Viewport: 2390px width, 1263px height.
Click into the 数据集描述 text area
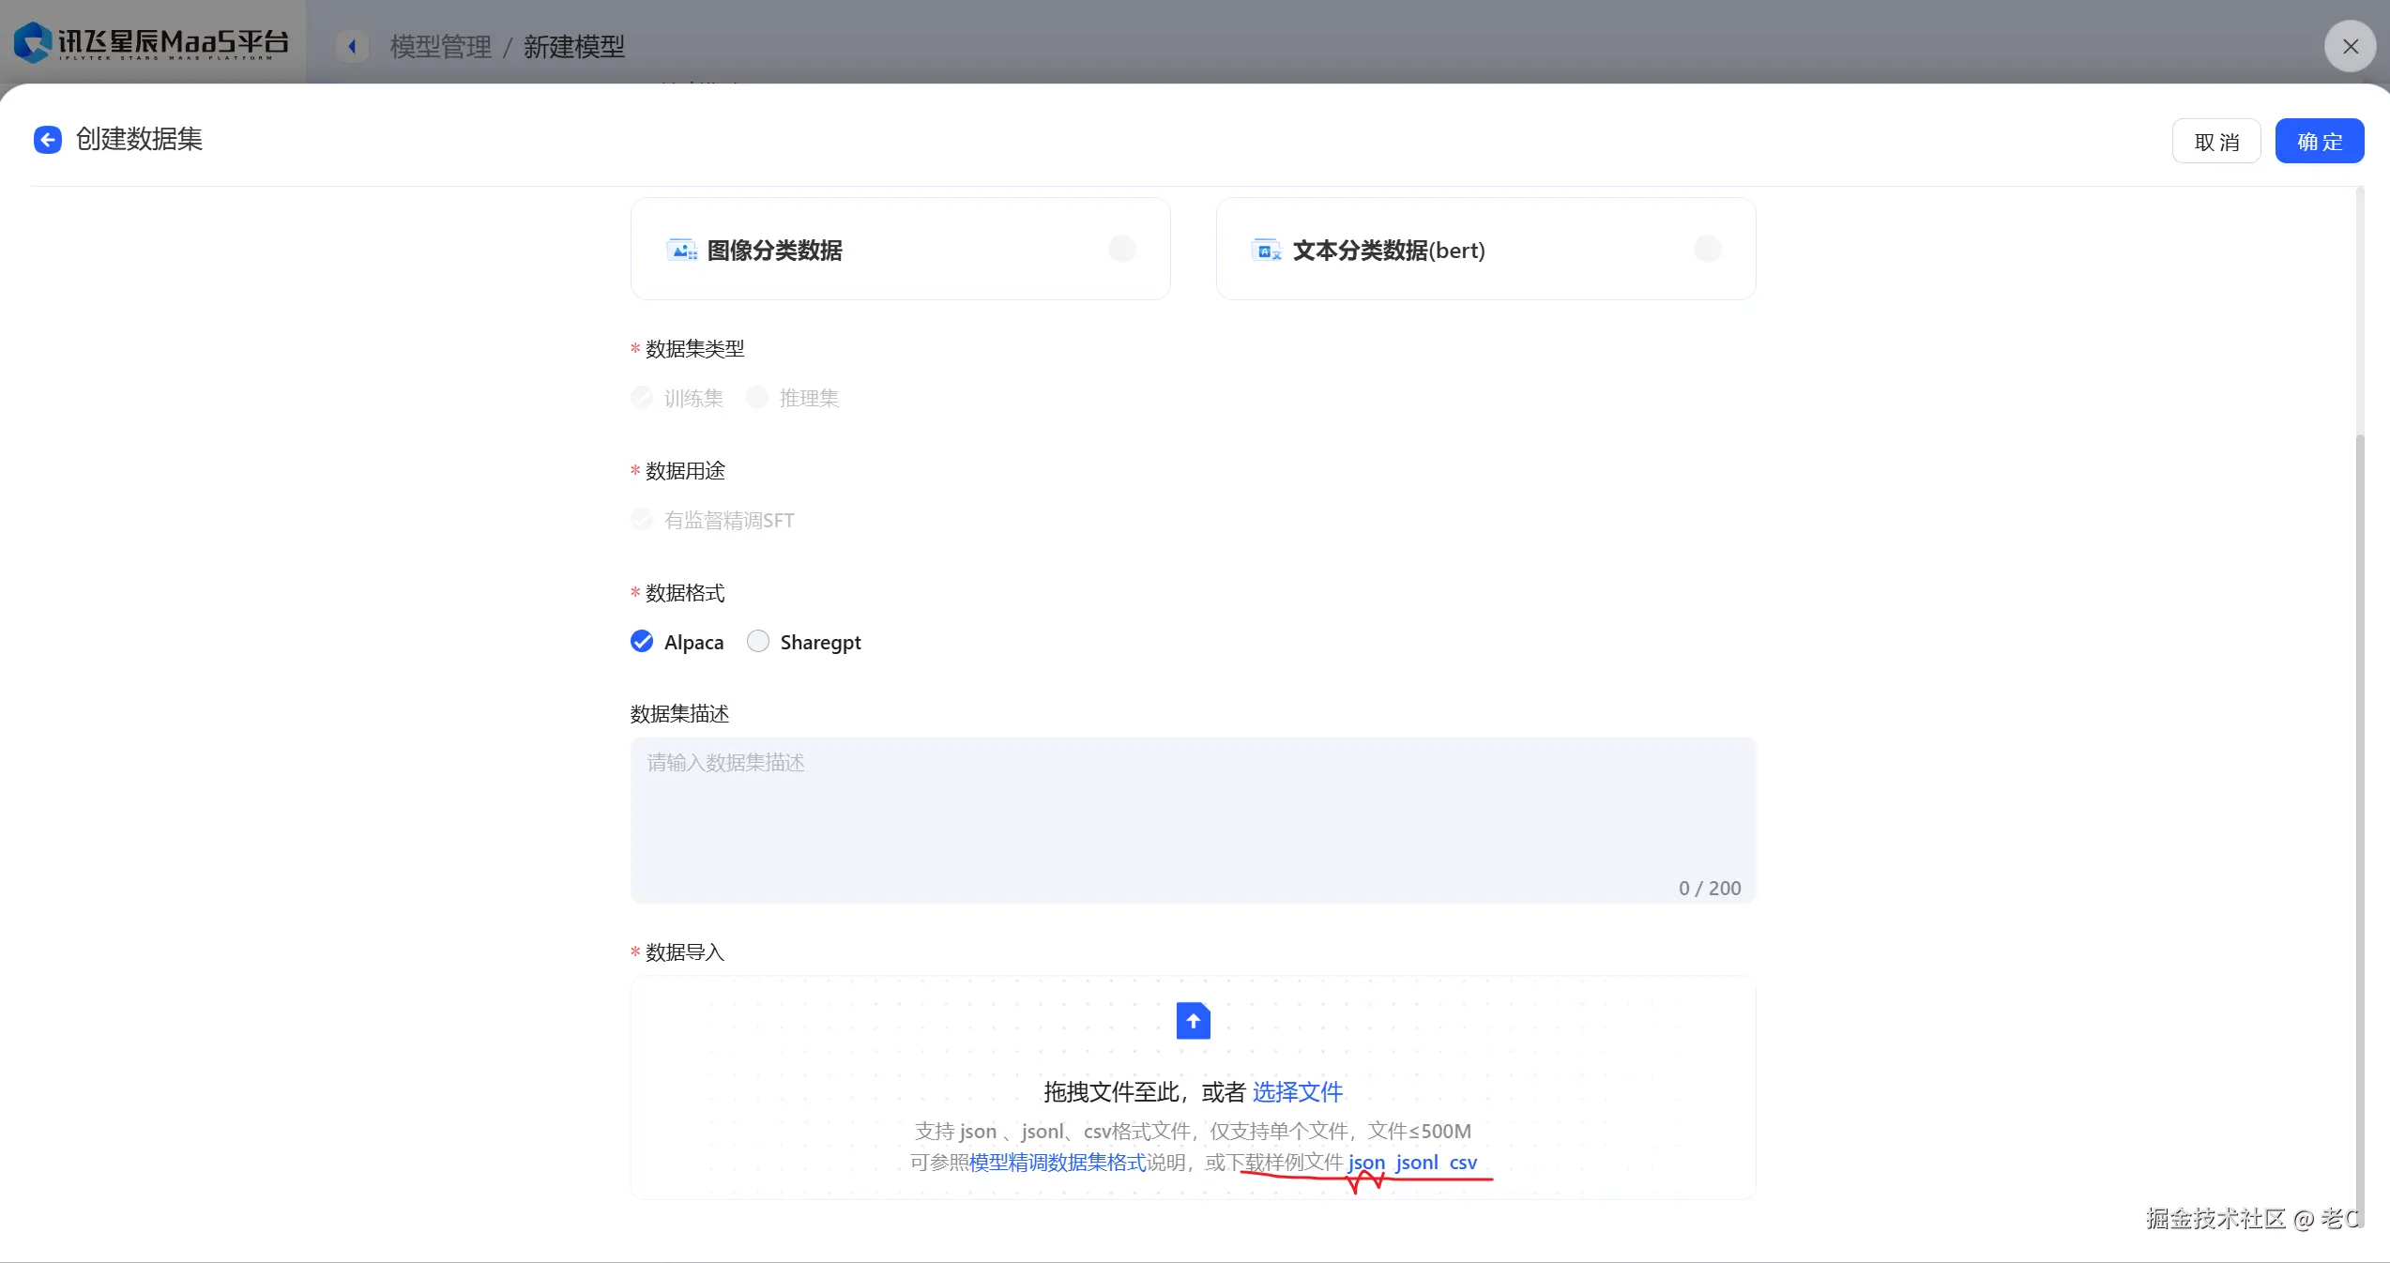(x=1192, y=818)
